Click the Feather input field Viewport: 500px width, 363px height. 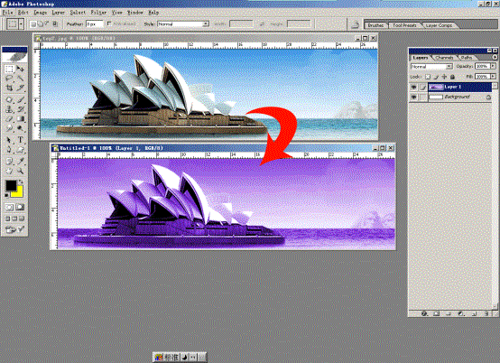point(95,23)
